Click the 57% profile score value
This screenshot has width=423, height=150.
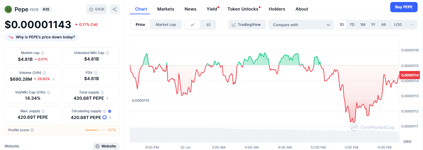coord(112,130)
